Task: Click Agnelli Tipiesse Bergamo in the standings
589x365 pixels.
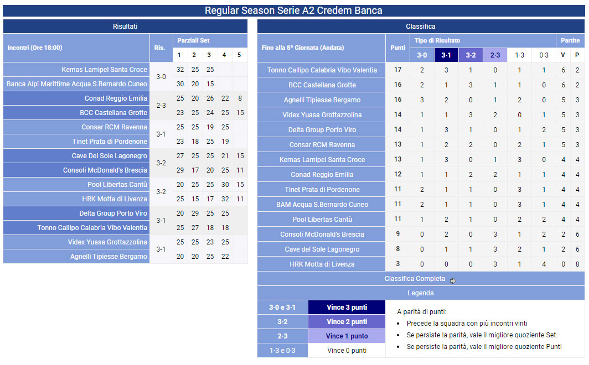Action: click(322, 100)
